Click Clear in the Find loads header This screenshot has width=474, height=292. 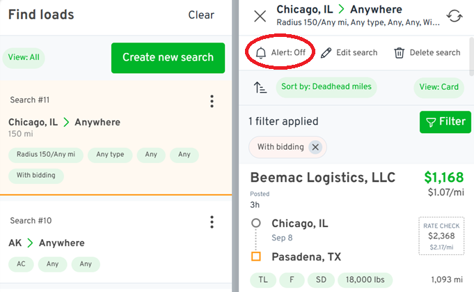point(201,15)
